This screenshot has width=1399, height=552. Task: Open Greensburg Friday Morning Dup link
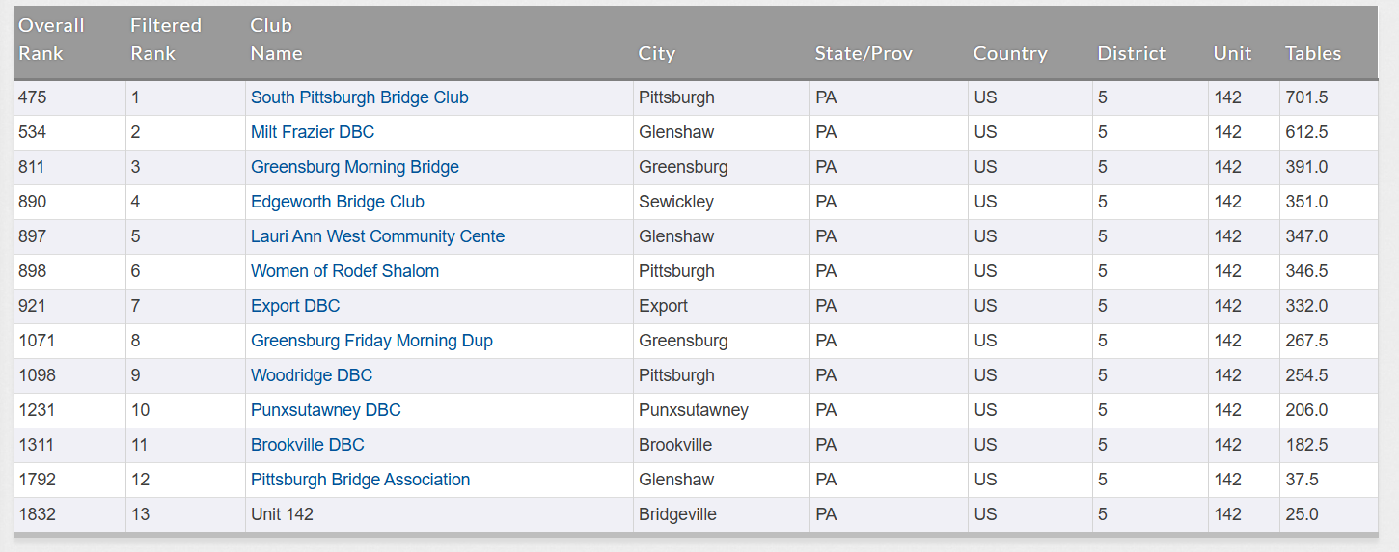pyautogui.click(x=371, y=341)
